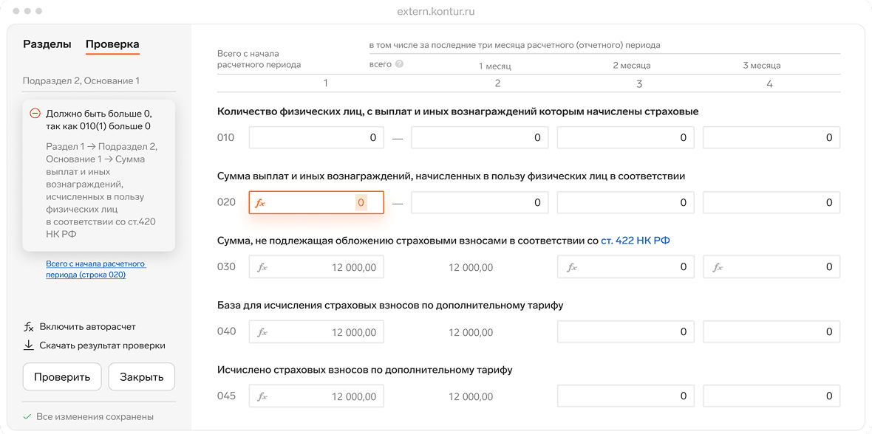The image size is (872, 434).
Task: Follow 'Всего с начала расчетного периода (строка 020)' link
Action: [x=96, y=269]
